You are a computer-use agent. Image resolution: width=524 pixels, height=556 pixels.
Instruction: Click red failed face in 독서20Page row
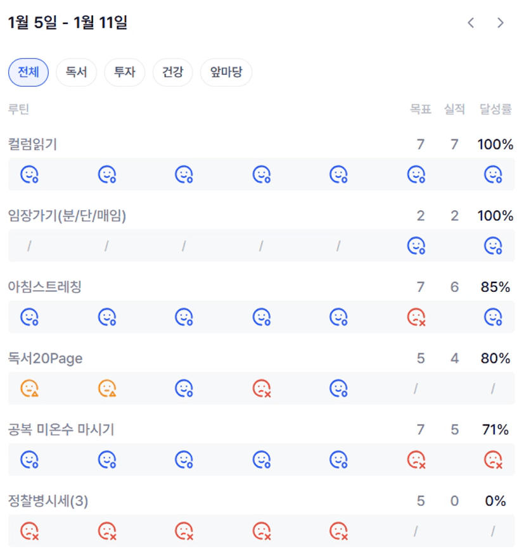(x=262, y=388)
